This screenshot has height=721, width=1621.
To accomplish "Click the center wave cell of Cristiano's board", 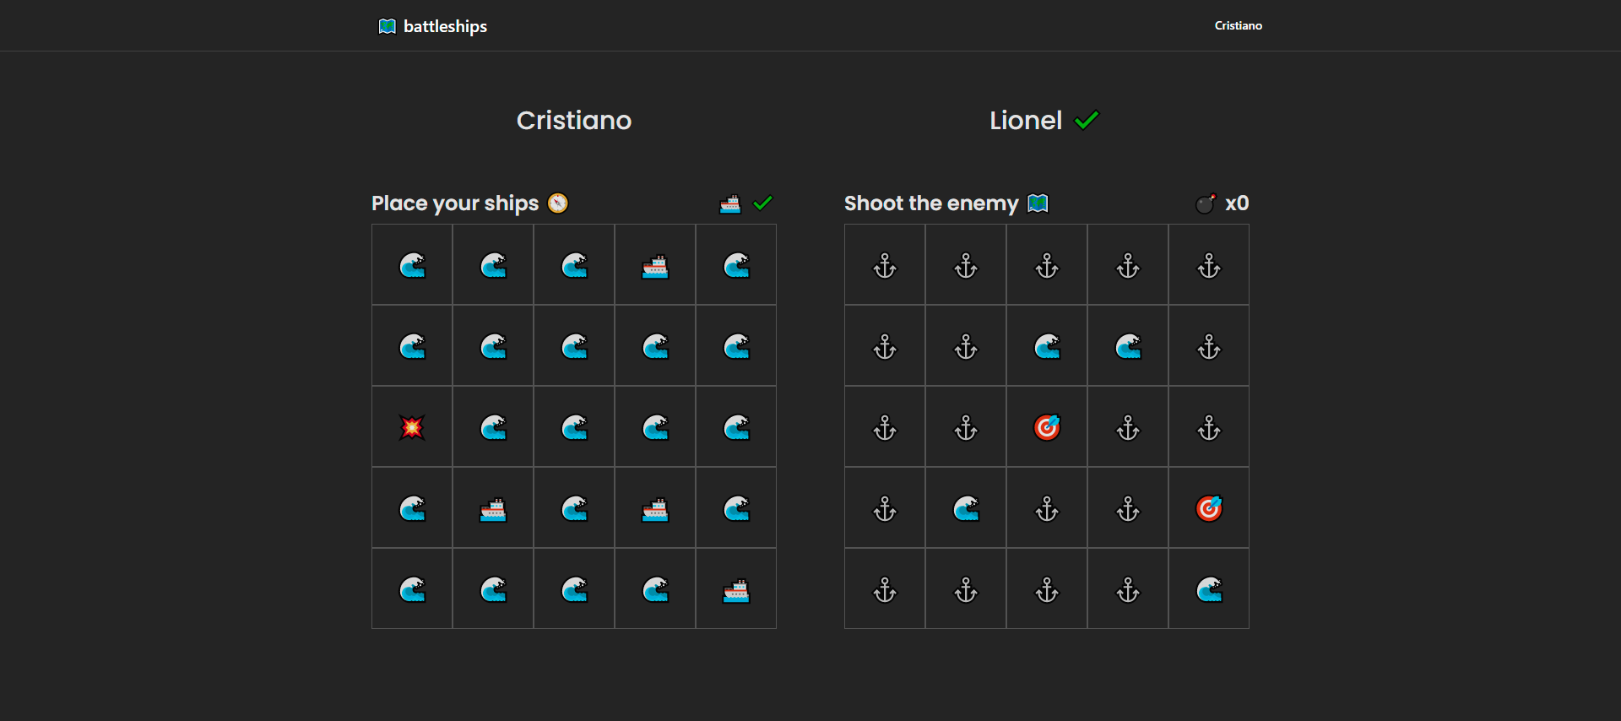I will coord(574,427).
